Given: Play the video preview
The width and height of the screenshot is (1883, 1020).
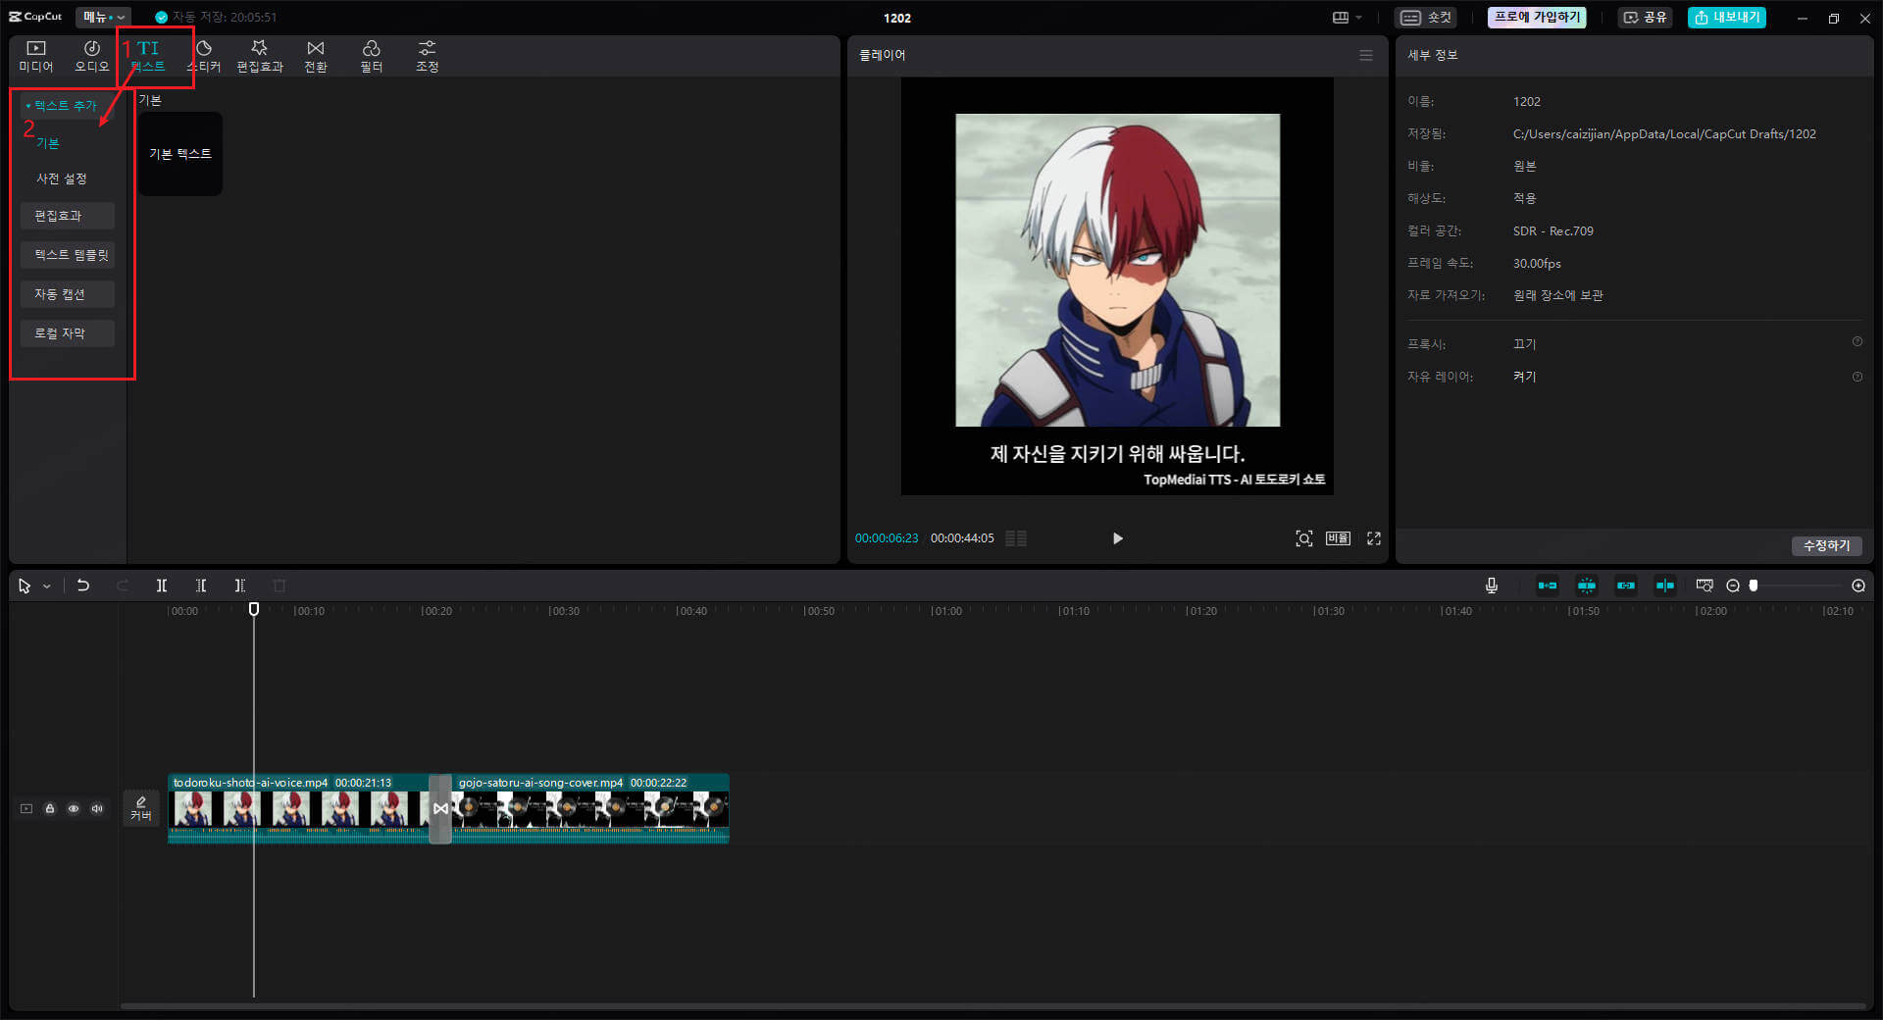Looking at the screenshot, I should (x=1117, y=538).
